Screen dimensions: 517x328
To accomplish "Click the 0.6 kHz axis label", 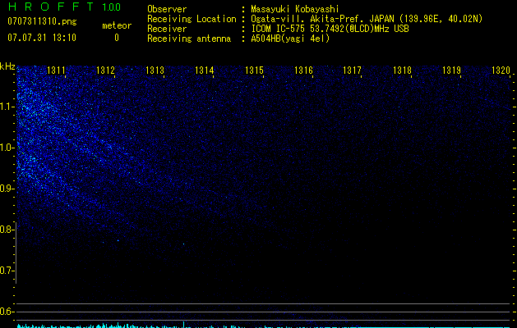I will pyautogui.click(x=7, y=312).
